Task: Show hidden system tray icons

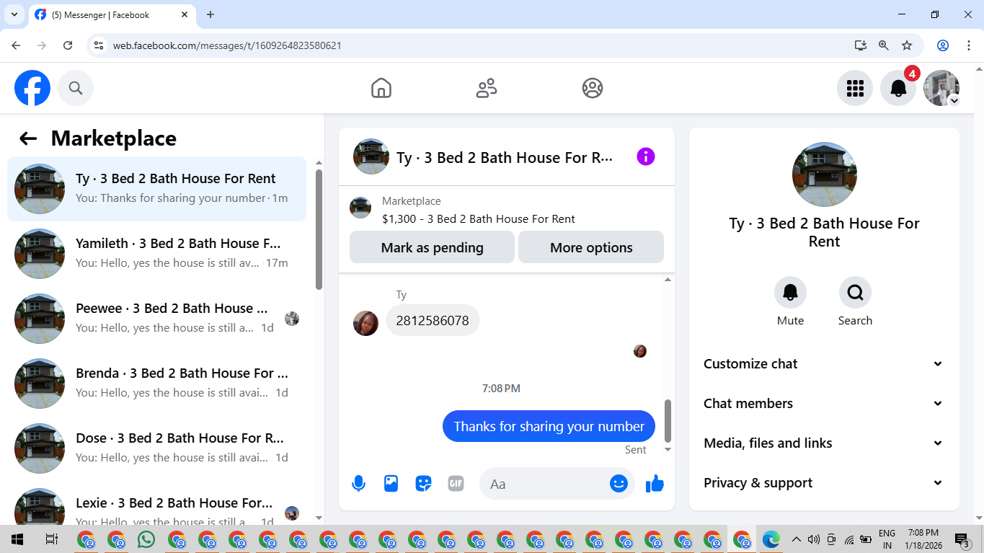Action: (x=797, y=539)
